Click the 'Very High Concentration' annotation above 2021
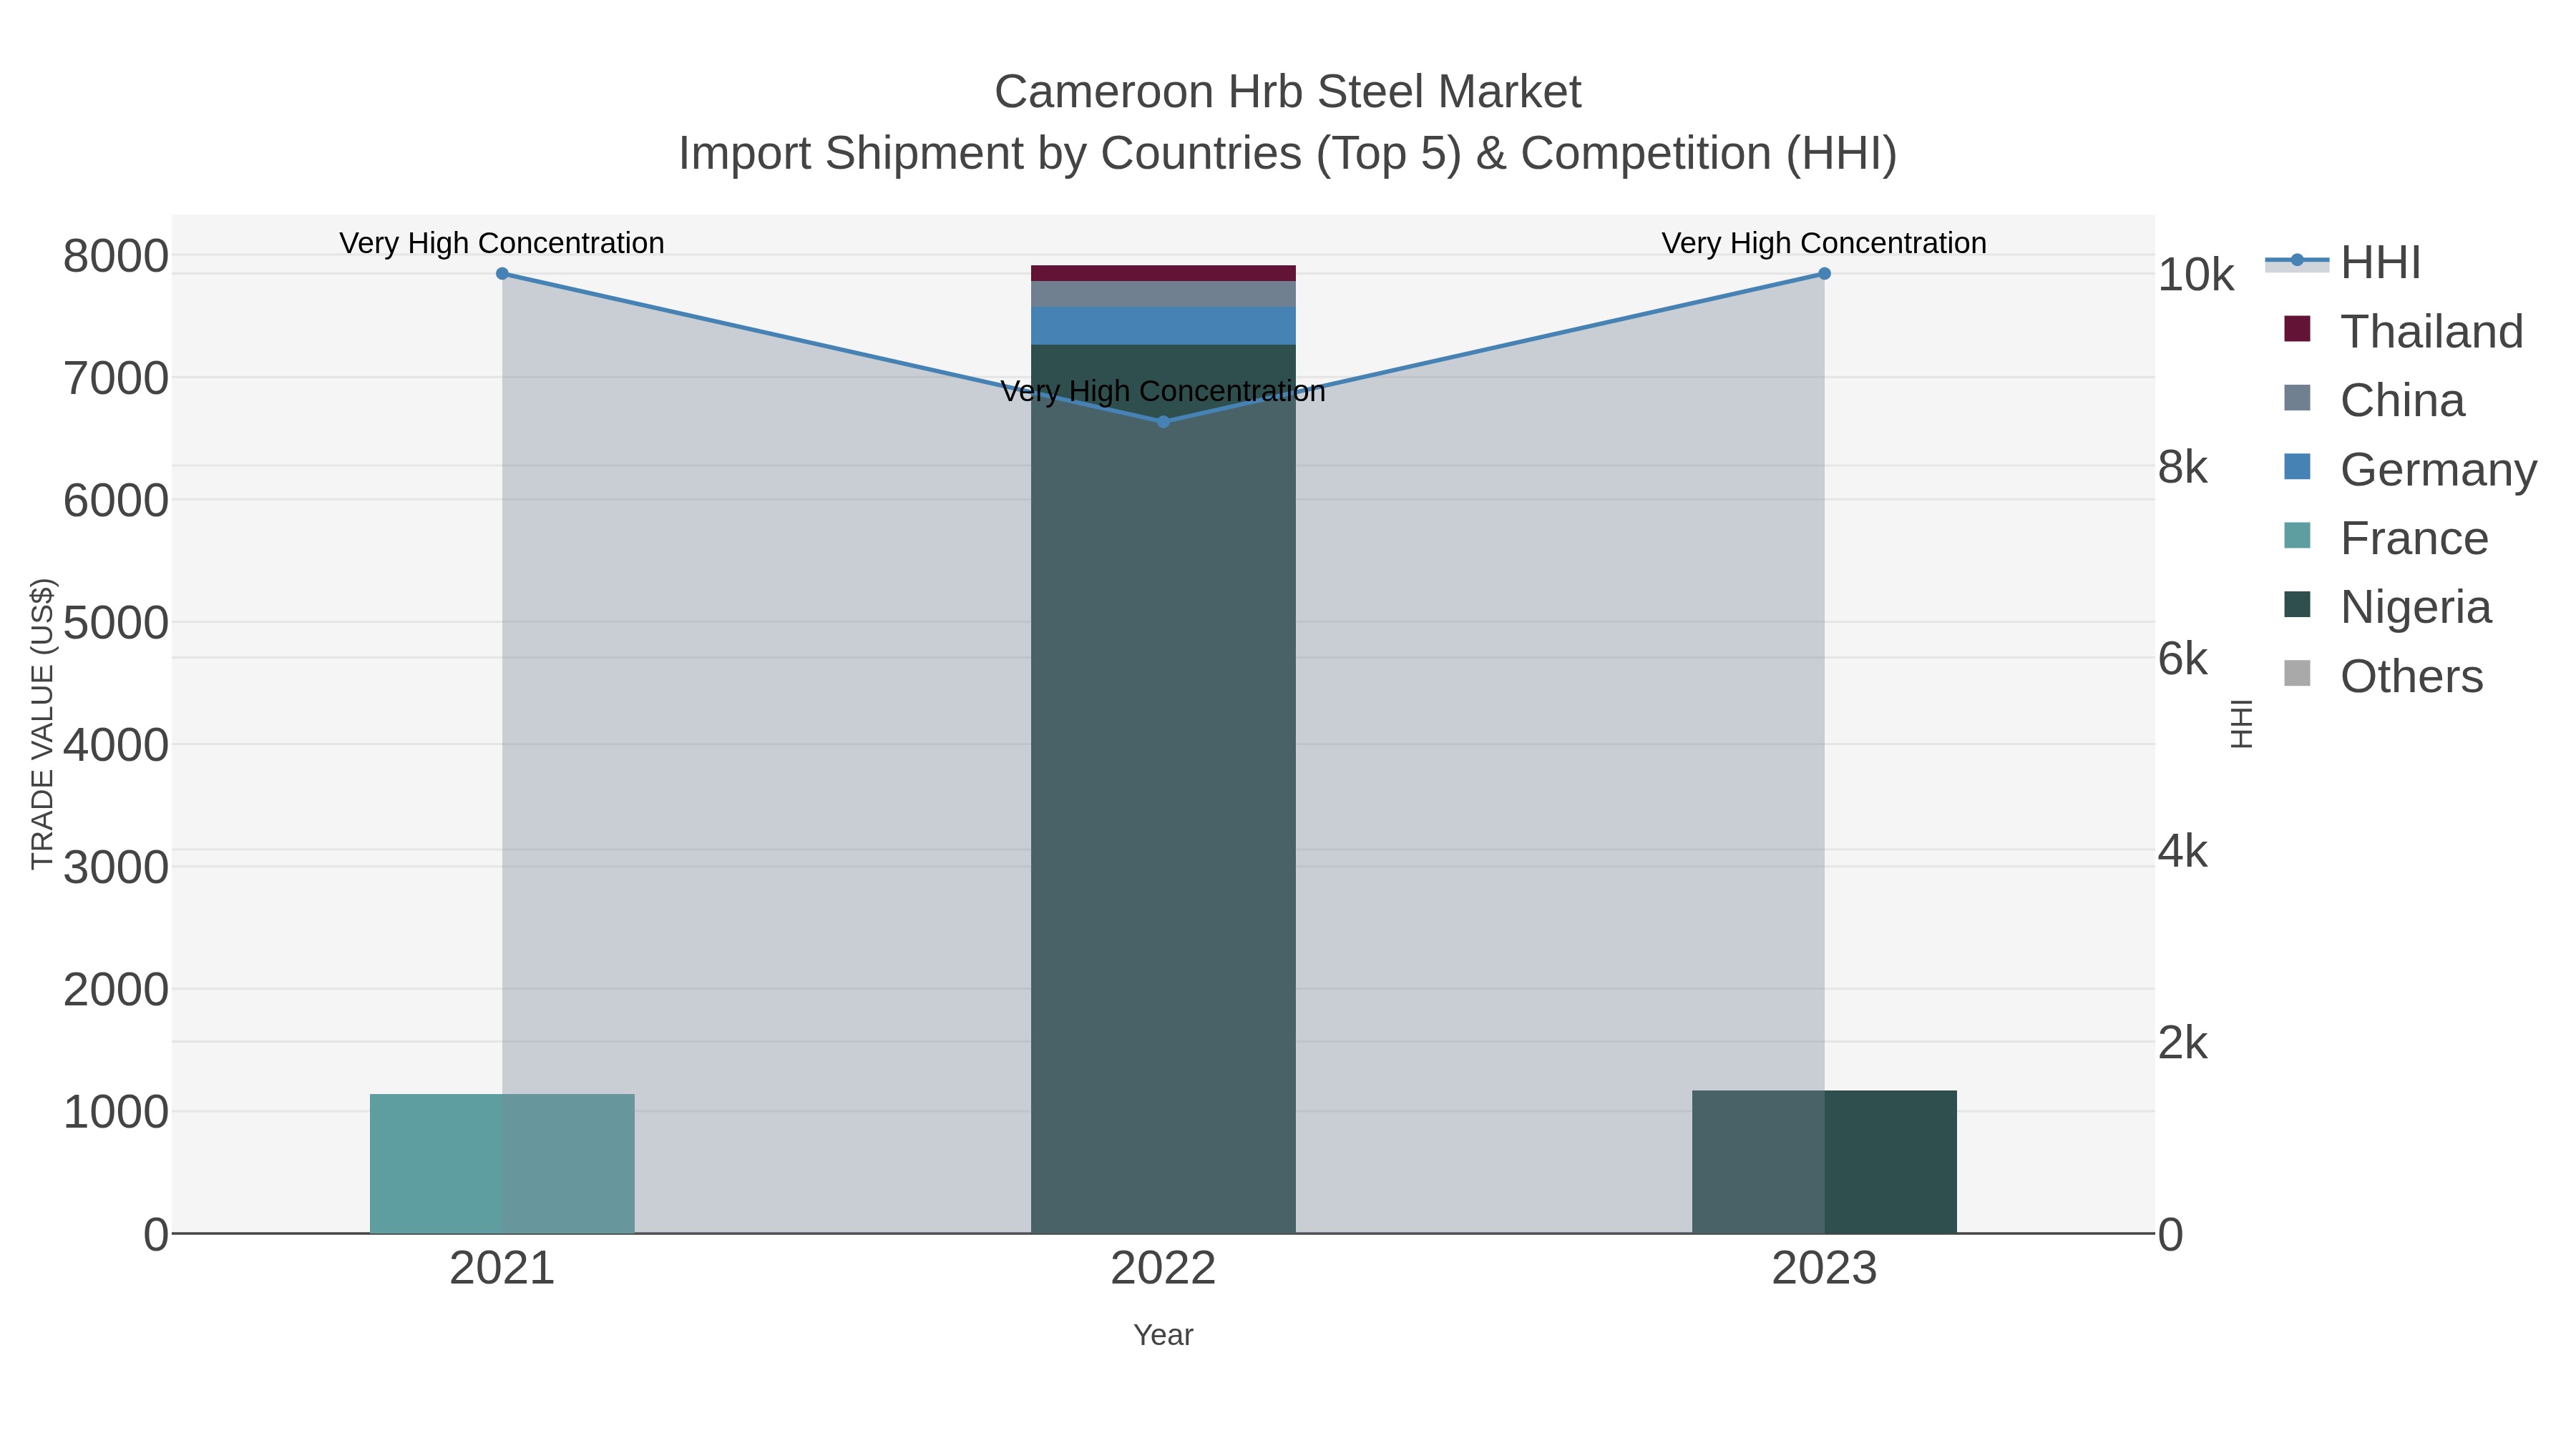This screenshot has width=2576, height=1448. pos(502,243)
